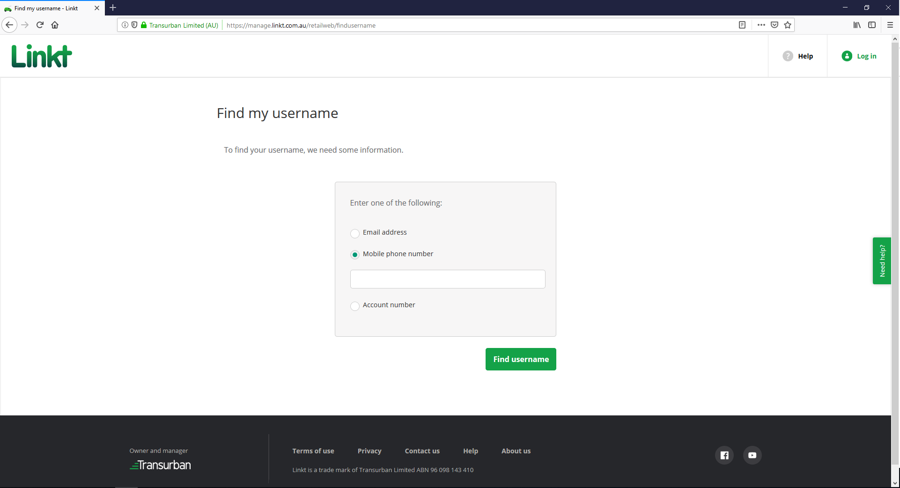Choose the Account number option
Image resolution: width=900 pixels, height=488 pixels.
tap(355, 306)
